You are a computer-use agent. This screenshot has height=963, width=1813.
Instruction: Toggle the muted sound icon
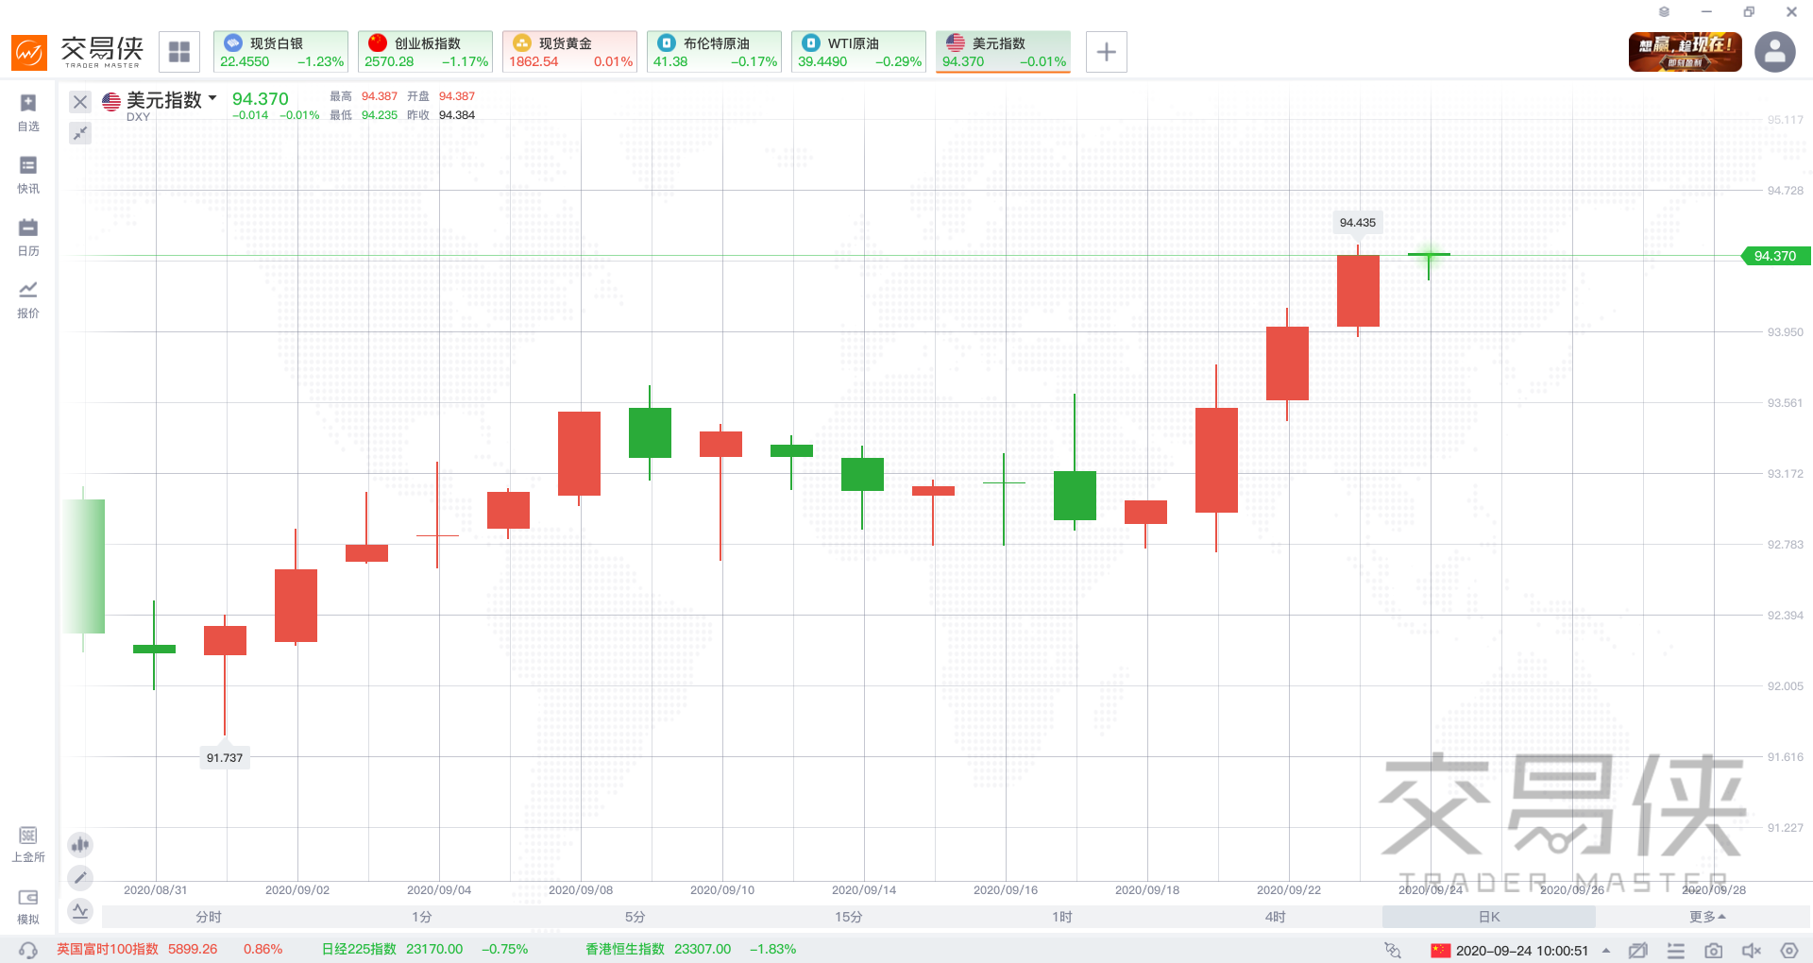point(1752,950)
